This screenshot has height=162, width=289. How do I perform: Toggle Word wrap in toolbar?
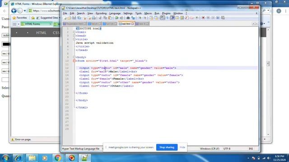162,18
